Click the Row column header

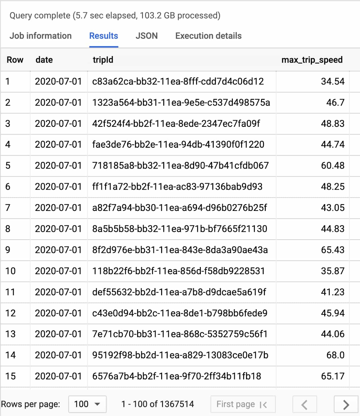[15, 60]
